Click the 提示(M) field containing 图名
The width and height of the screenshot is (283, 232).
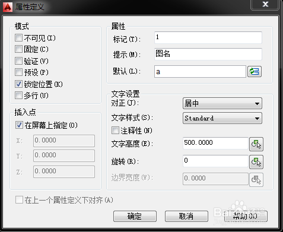[x=208, y=54]
